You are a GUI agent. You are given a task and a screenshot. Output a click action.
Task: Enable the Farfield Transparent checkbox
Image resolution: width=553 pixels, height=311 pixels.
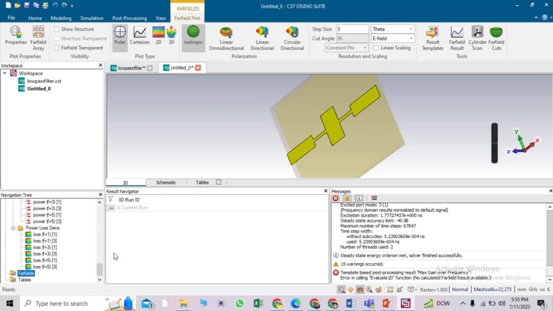56,48
